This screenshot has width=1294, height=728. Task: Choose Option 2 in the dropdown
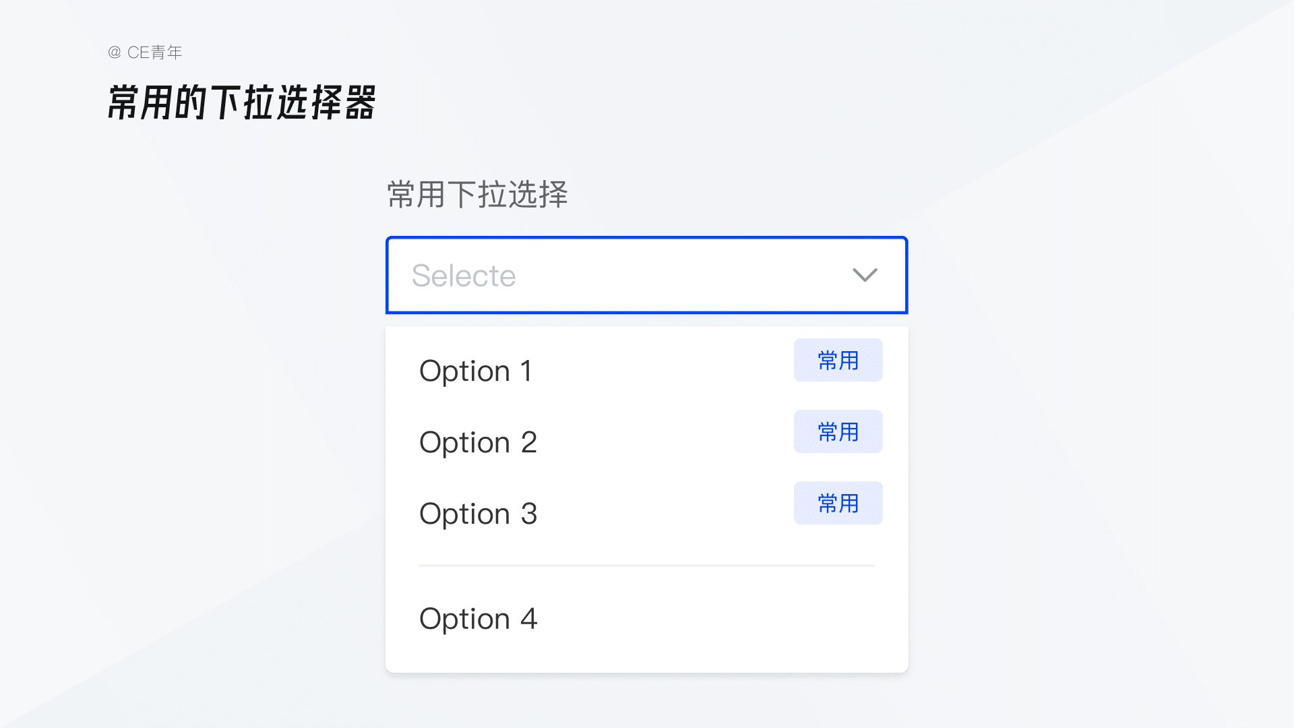(478, 442)
